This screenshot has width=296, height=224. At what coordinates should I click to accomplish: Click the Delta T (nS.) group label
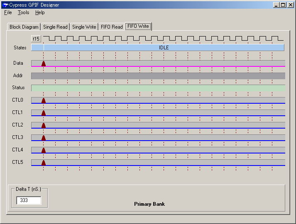pyautogui.click(x=28, y=189)
